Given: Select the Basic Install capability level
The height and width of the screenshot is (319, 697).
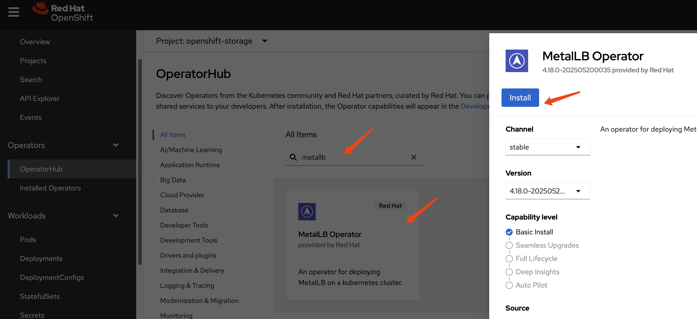Looking at the screenshot, I should [x=509, y=232].
